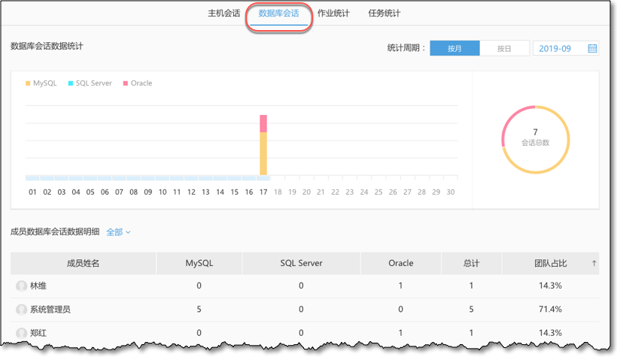
Task: Click the 会话总数 label in donut
Action: 535,143
